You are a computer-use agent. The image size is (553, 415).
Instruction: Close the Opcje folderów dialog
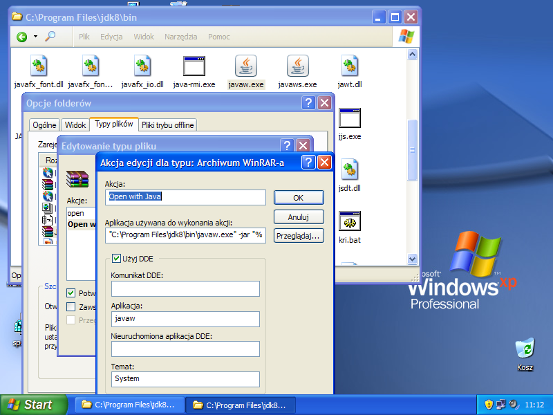[x=324, y=102]
